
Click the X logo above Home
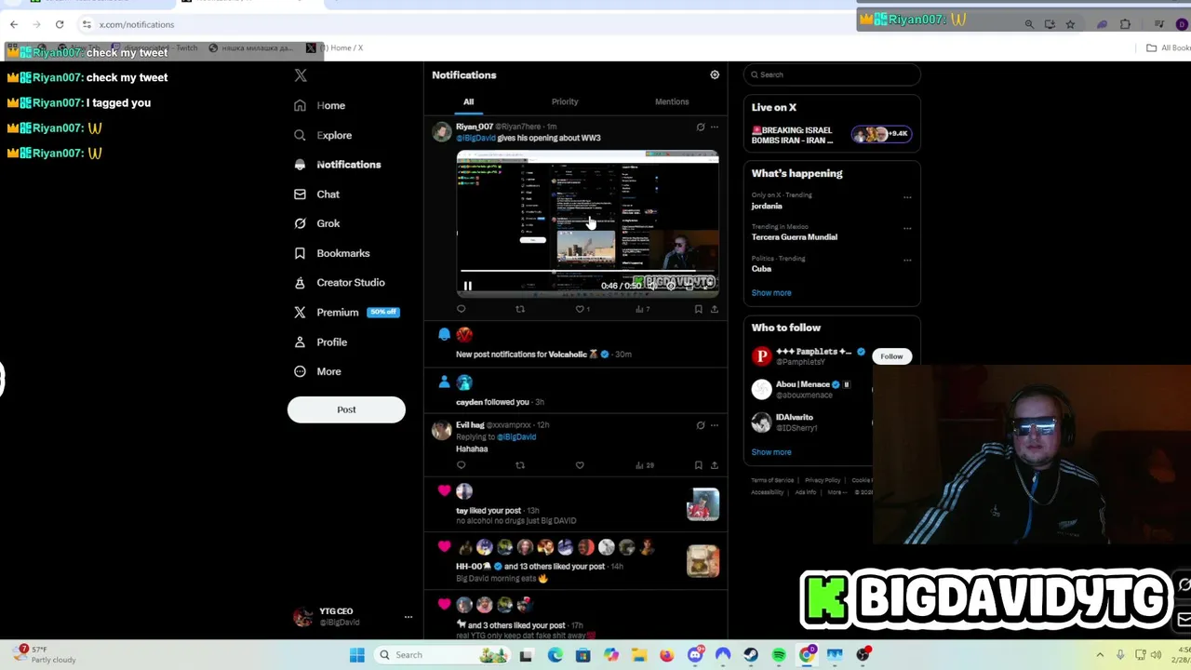click(301, 75)
